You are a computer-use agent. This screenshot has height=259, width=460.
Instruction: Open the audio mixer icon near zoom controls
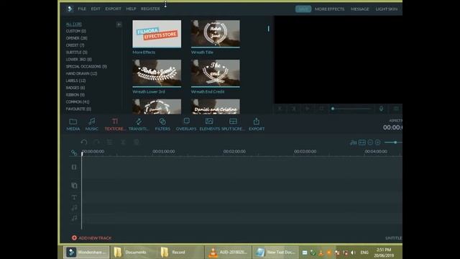[353, 142]
